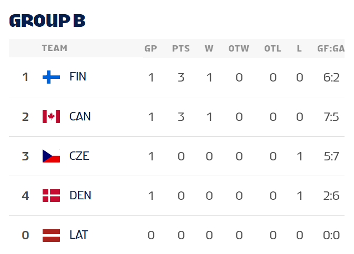The width and height of the screenshot is (354, 254).
Task: Click the Canada flag icon
Action: point(51,117)
